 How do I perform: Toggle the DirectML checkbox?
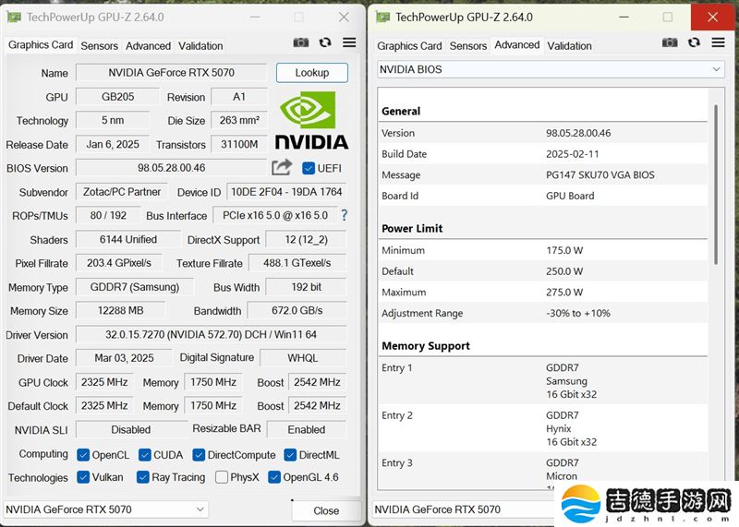click(290, 455)
